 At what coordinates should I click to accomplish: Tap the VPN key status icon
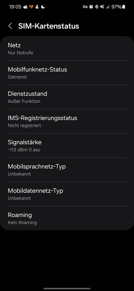85,7
